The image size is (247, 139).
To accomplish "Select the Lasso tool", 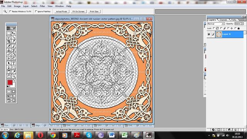I will 9,37.
